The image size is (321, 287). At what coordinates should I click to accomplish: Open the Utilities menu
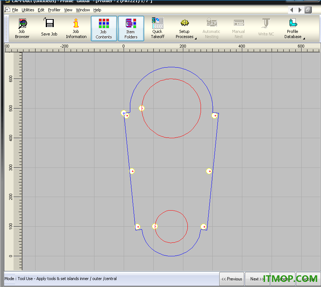tap(28, 10)
